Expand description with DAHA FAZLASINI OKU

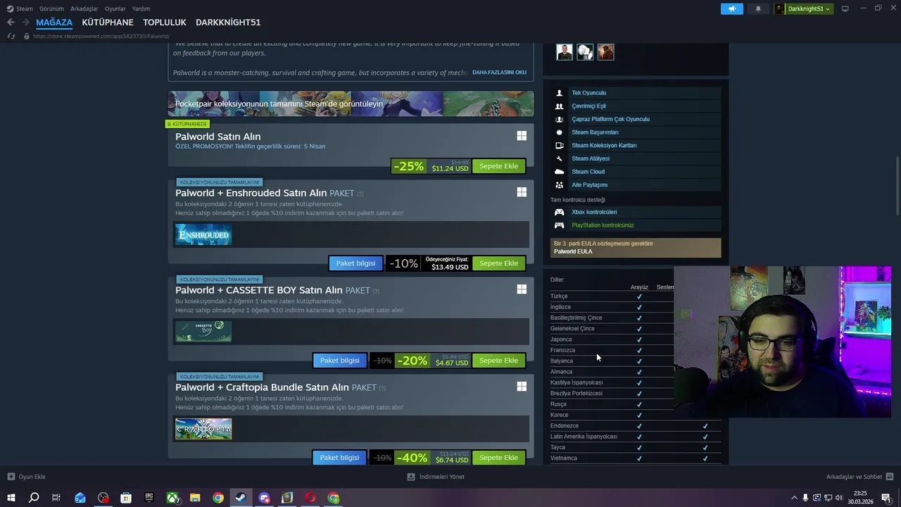click(x=499, y=73)
